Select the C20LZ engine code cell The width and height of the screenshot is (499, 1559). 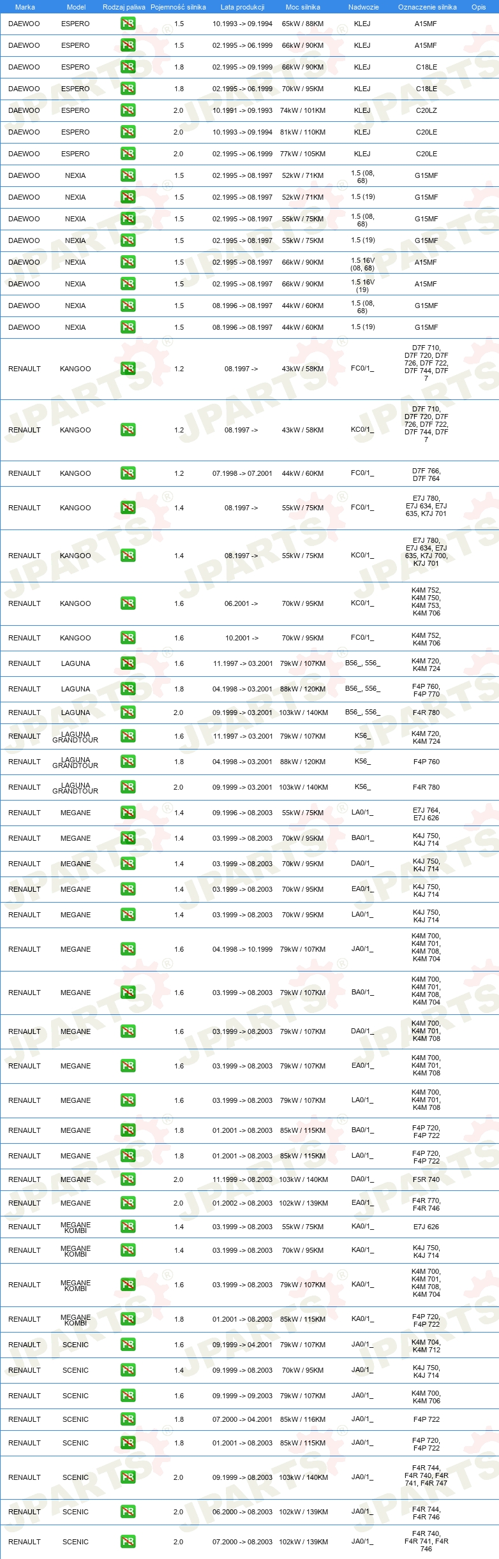point(426,110)
